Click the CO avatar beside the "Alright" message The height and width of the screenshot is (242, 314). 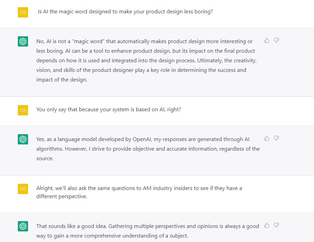click(23, 189)
